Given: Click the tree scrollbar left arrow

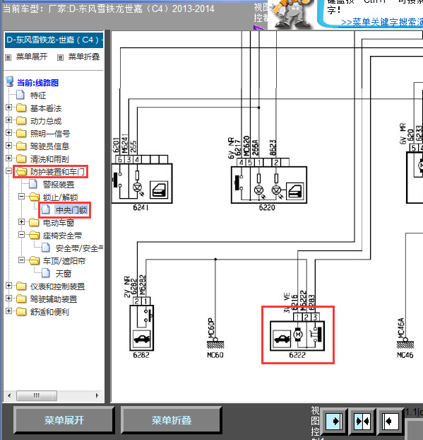Looking at the screenshot, I should click(9, 395).
